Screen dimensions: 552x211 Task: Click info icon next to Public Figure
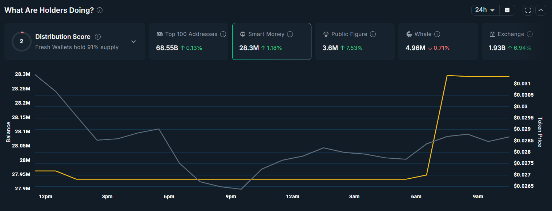(x=373, y=34)
